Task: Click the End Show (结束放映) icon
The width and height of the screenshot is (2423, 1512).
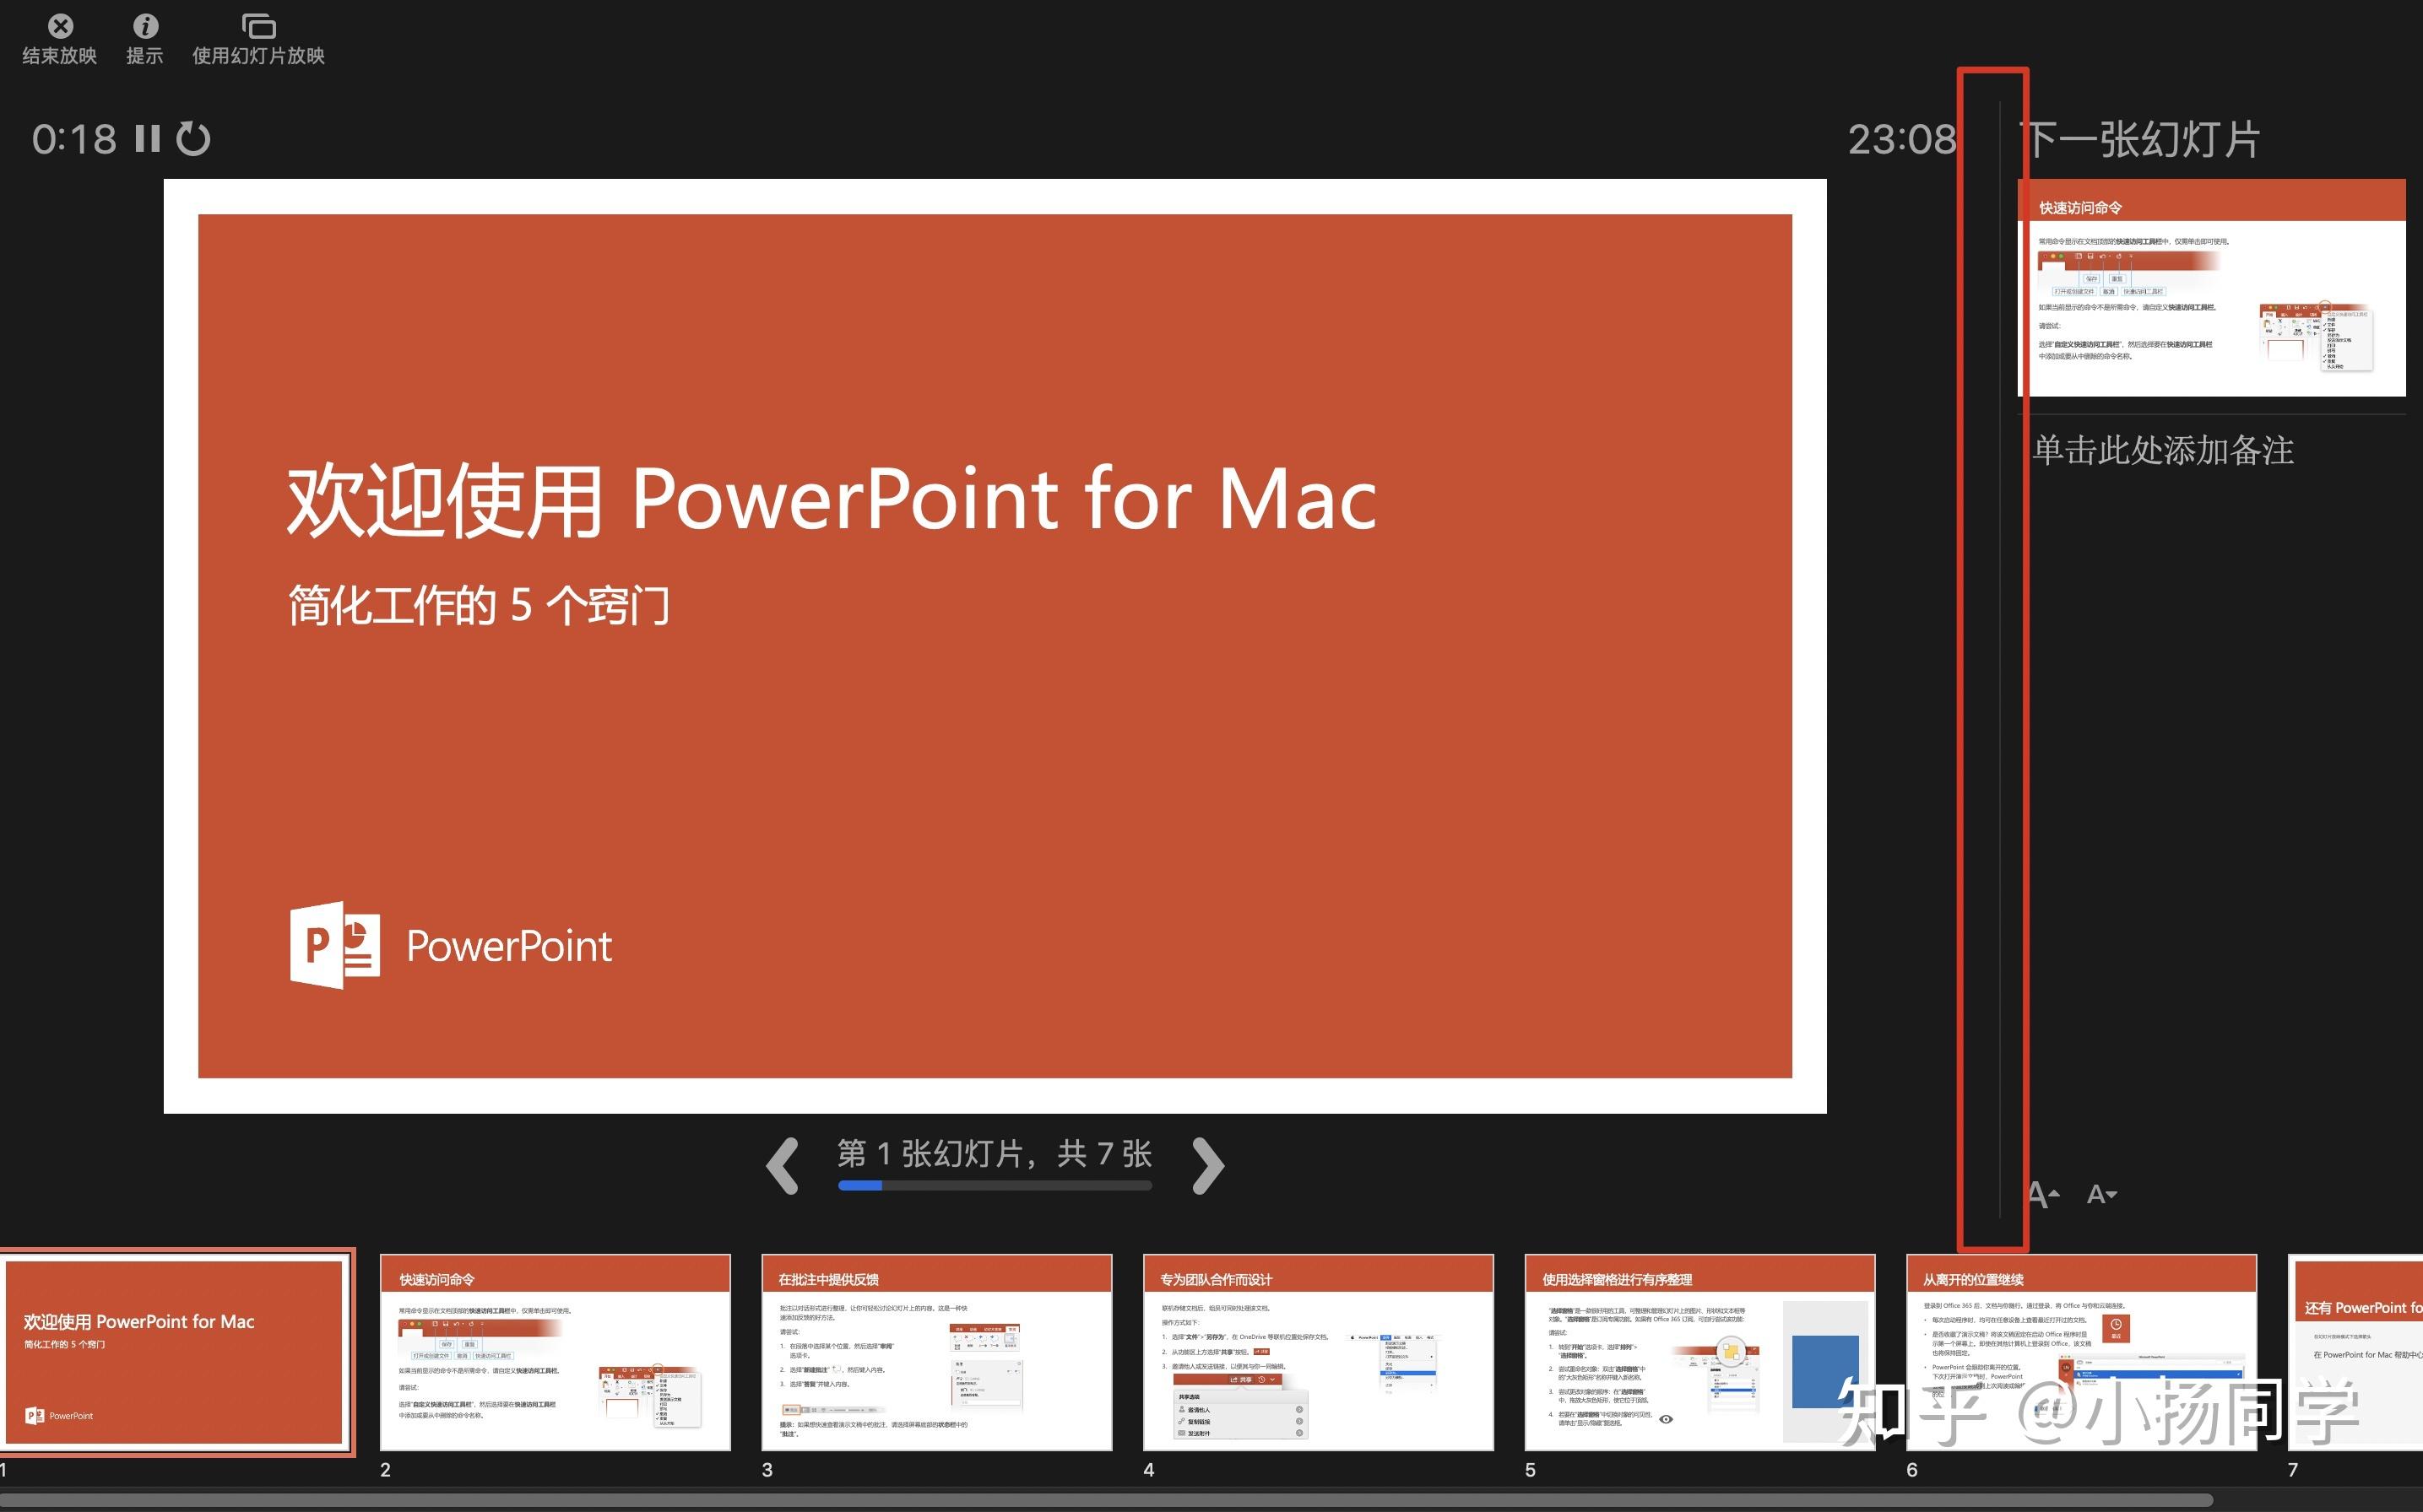Action: [61, 26]
